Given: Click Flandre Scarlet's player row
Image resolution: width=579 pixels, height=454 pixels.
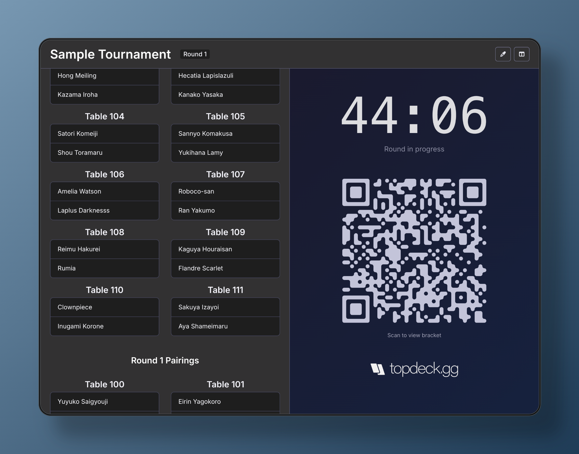Looking at the screenshot, I should coord(225,268).
